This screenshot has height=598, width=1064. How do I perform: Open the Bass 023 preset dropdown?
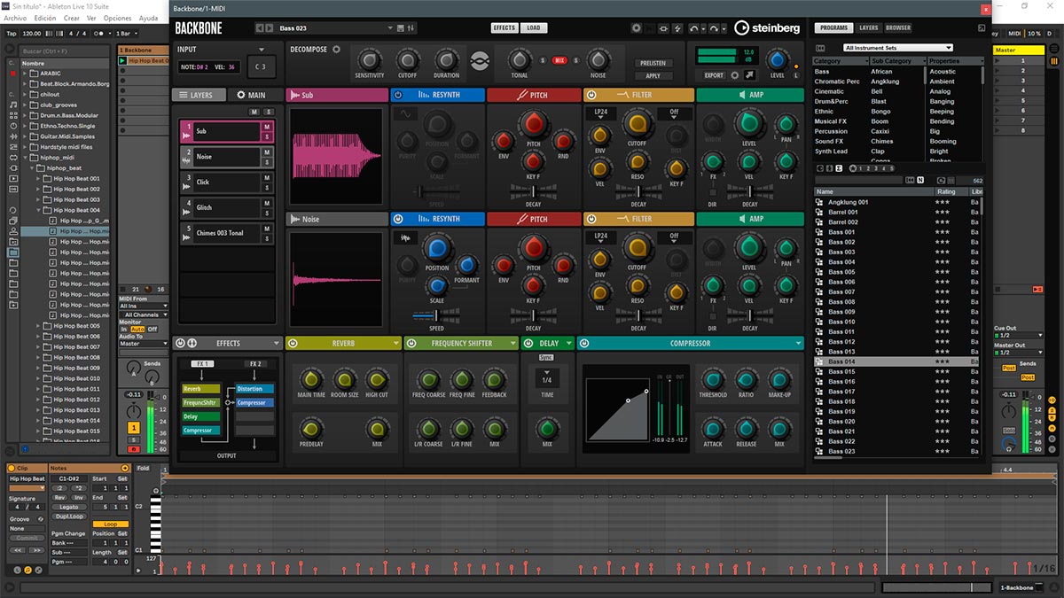click(390, 28)
